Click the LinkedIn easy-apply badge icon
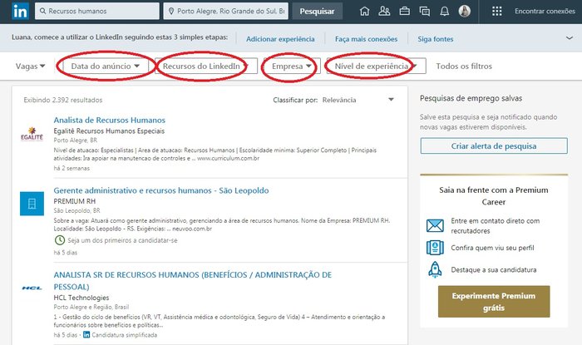Screen dimensions: 582x345 pos(86,335)
